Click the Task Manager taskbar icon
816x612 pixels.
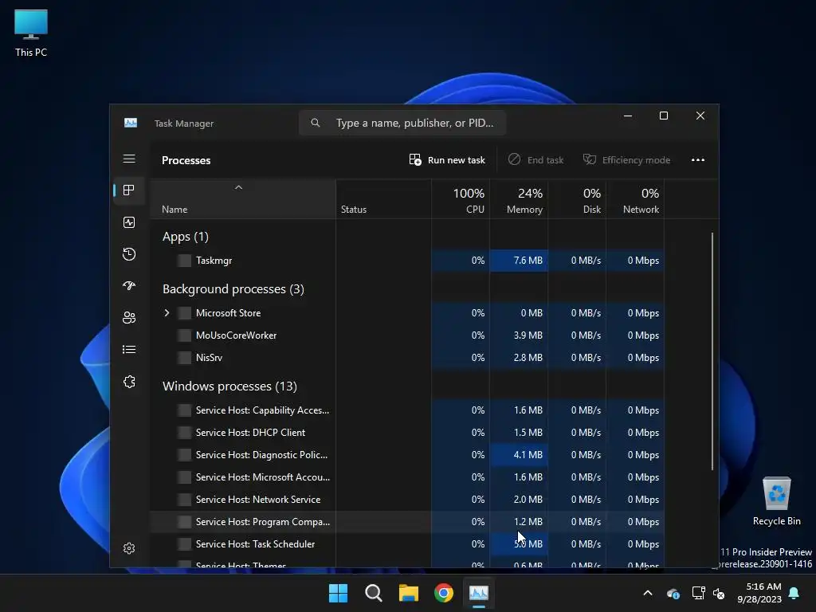(479, 593)
